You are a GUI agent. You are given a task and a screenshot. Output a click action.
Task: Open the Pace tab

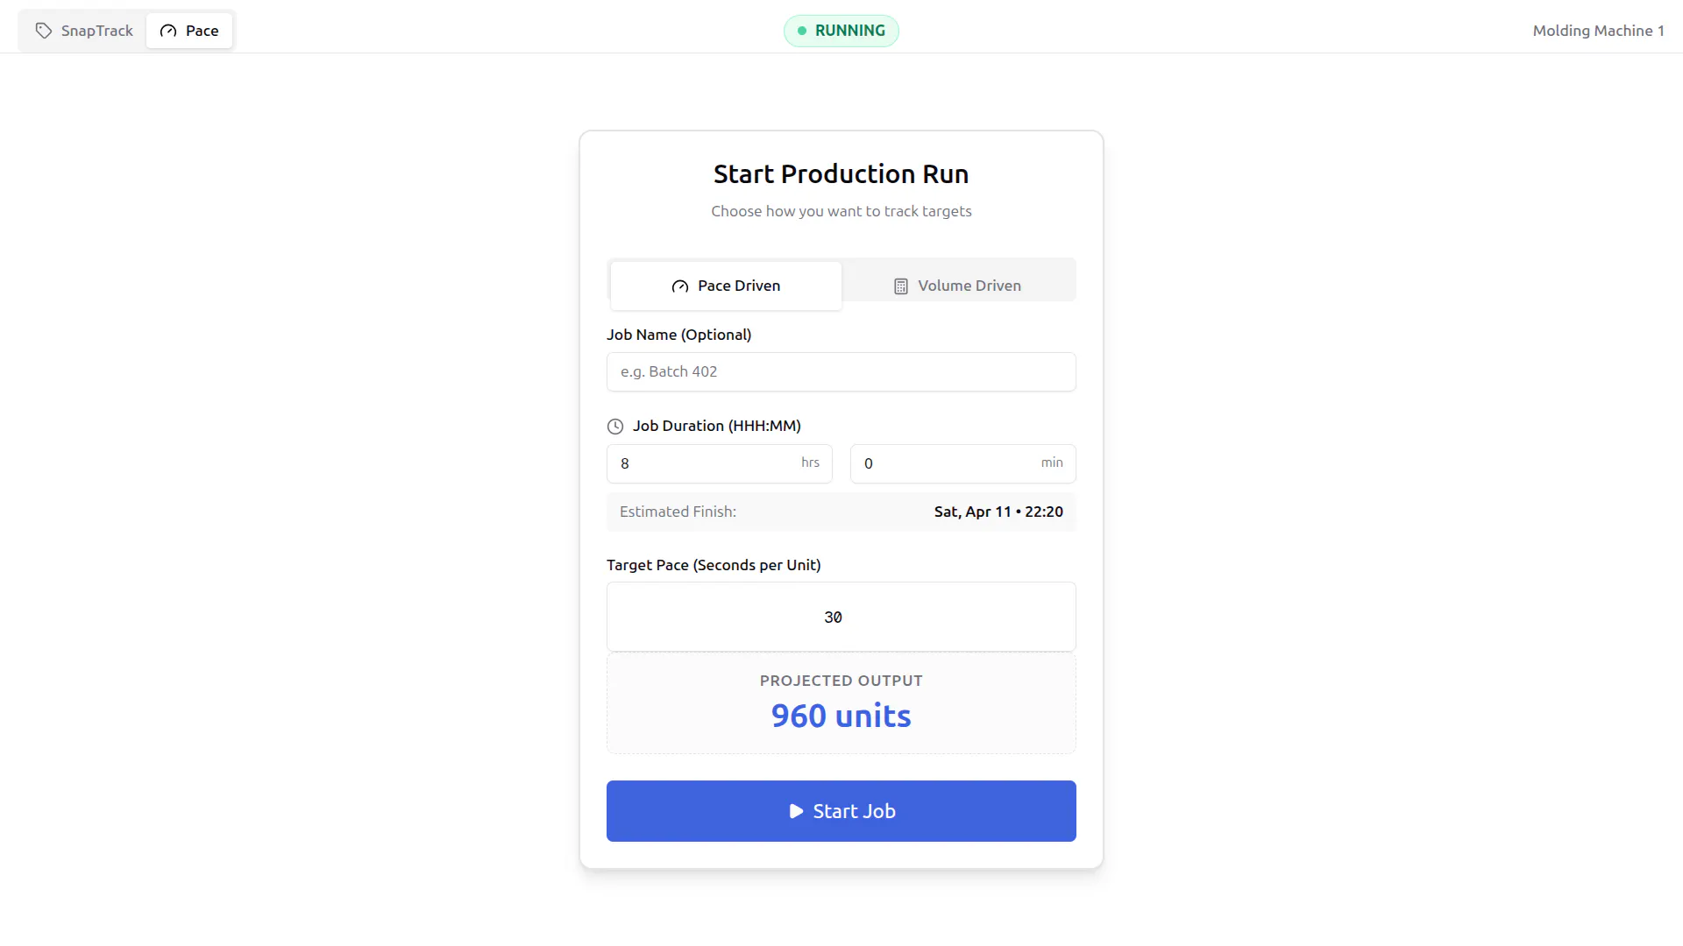coord(189,31)
